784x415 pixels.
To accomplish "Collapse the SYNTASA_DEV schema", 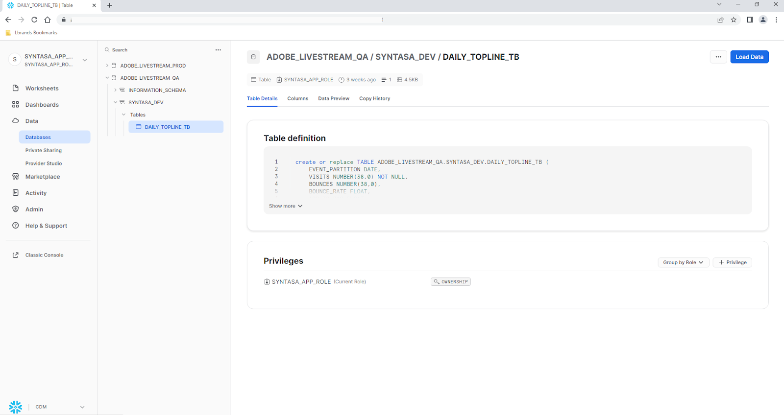I will [116, 103].
